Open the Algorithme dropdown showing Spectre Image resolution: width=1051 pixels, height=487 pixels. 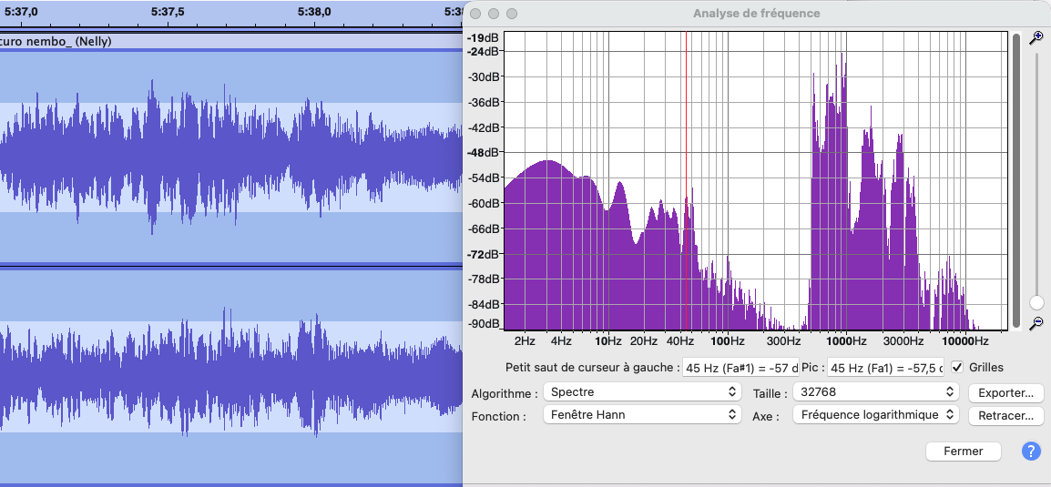point(643,392)
